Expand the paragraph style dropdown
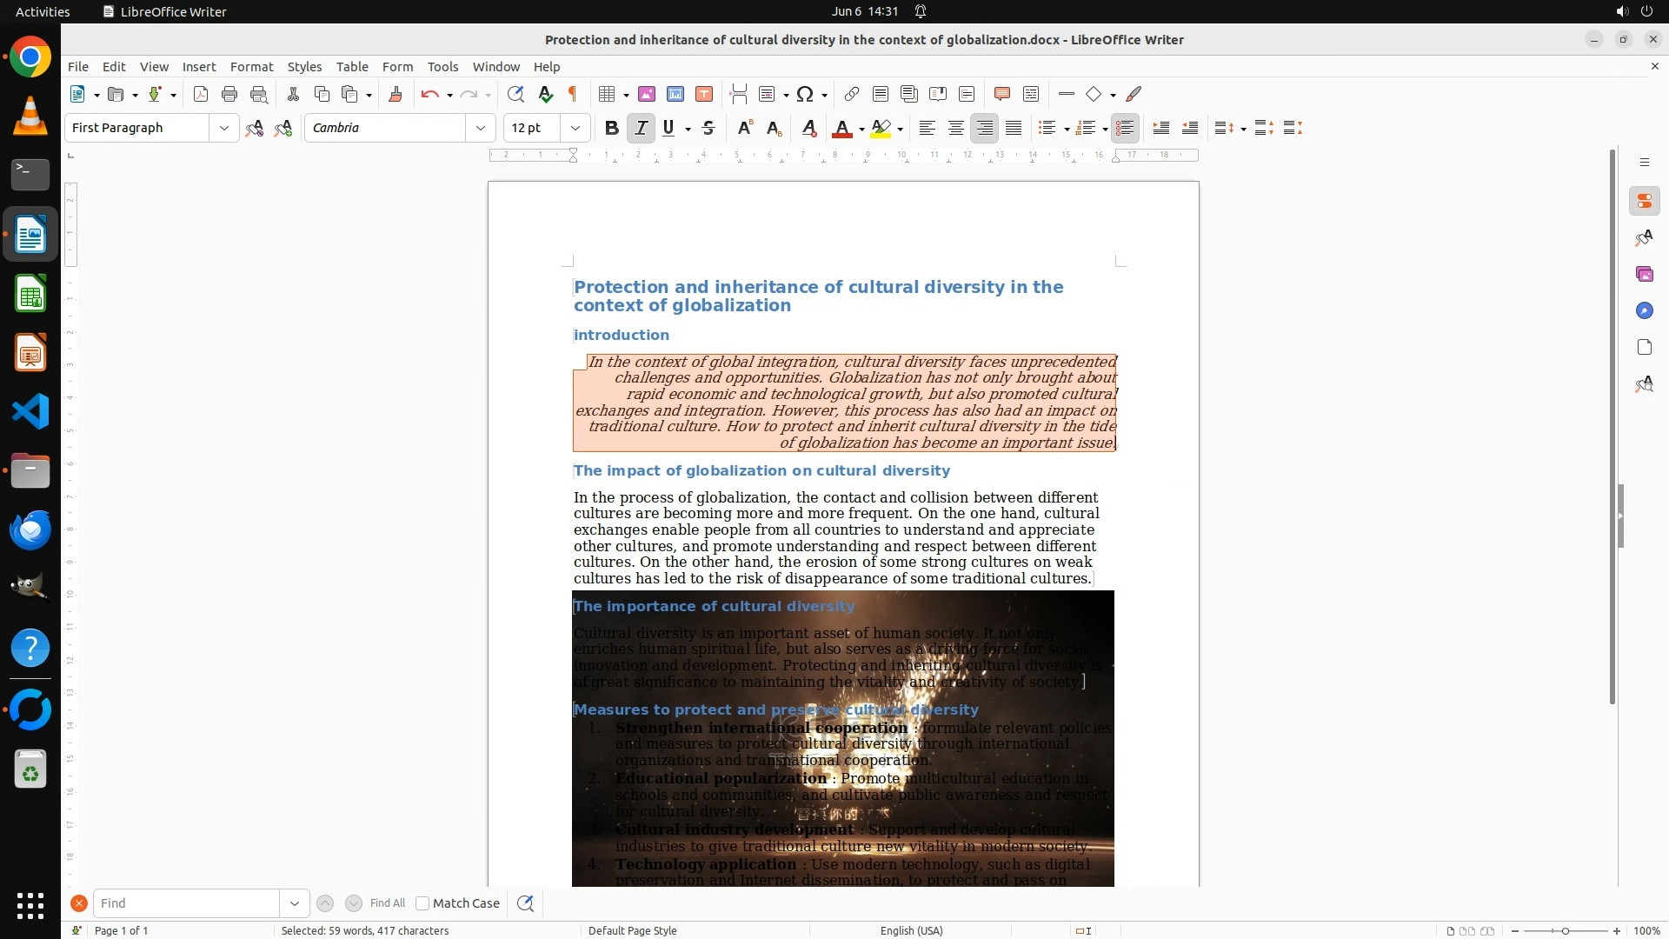The height and width of the screenshot is (939, 1669). click(224, 129)
